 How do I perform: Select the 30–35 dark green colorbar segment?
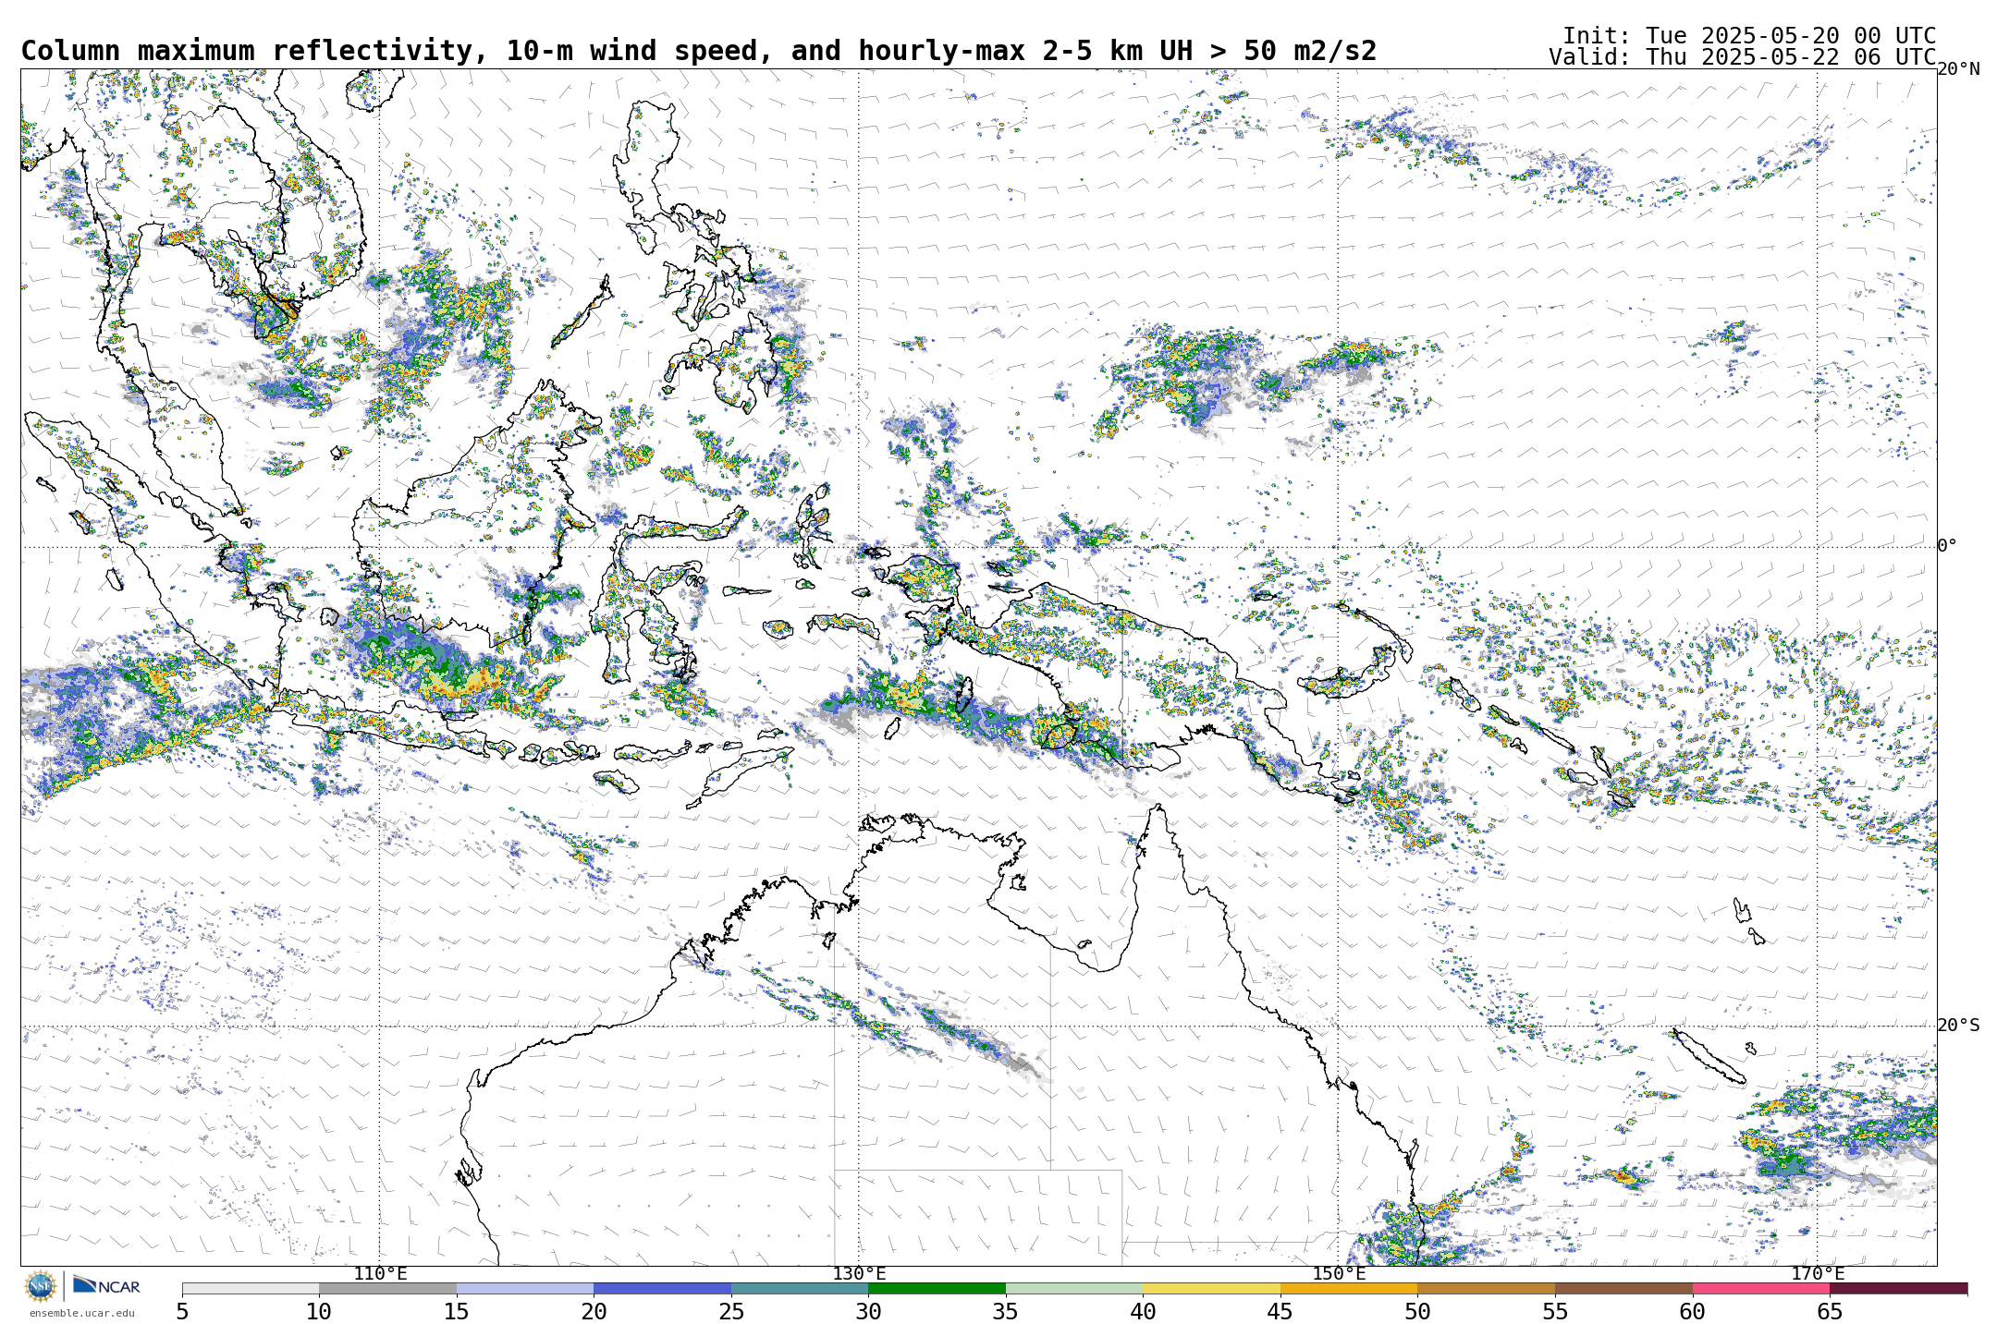[937, 1288]
